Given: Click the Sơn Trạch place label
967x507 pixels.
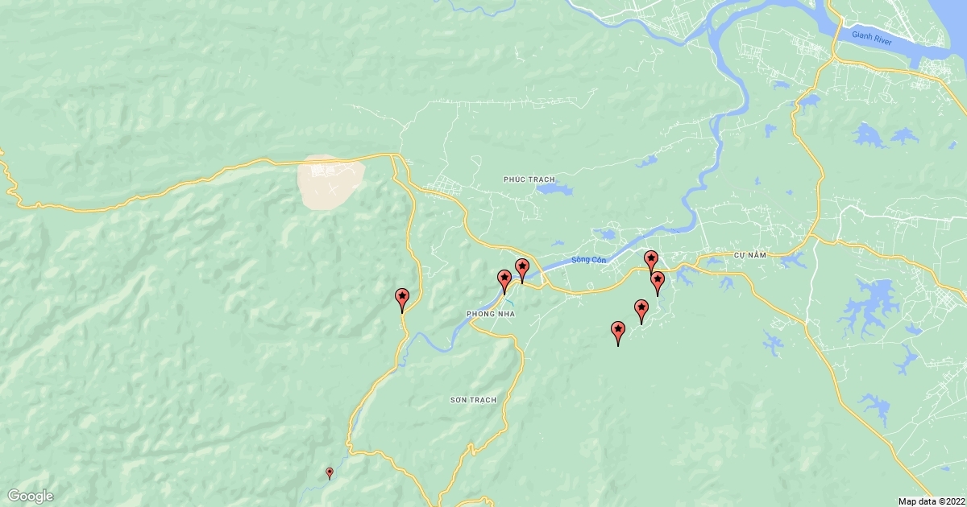Looking at the screenshot, I should pyautogui.click(x=474, y=399).
